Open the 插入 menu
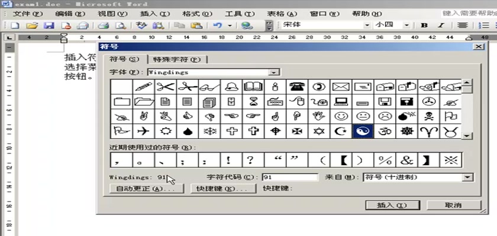497x236 pixels. point(154,14)
